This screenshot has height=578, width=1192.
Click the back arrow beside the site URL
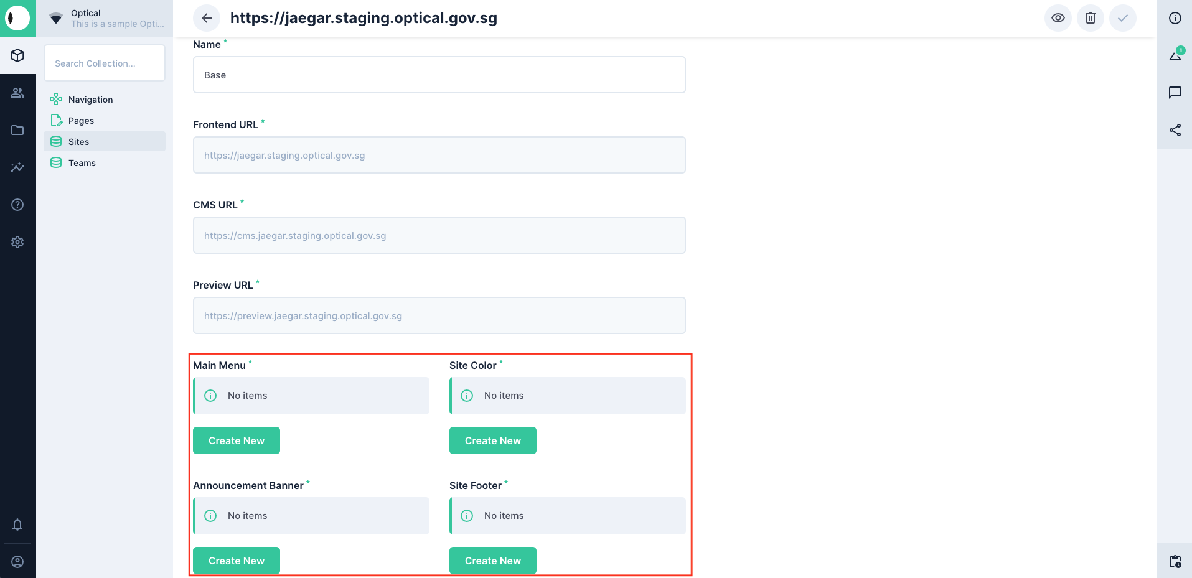pos(207,18)
